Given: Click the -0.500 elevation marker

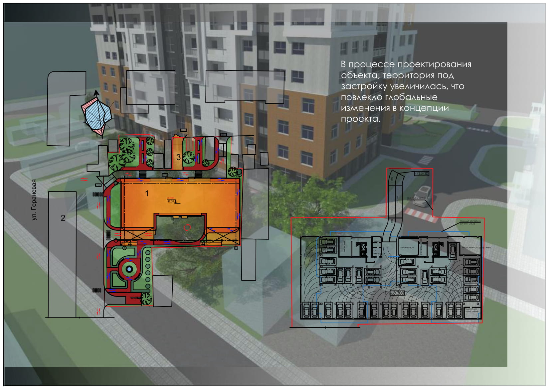Looking at the screenshot, I should [x=422, y=174].
